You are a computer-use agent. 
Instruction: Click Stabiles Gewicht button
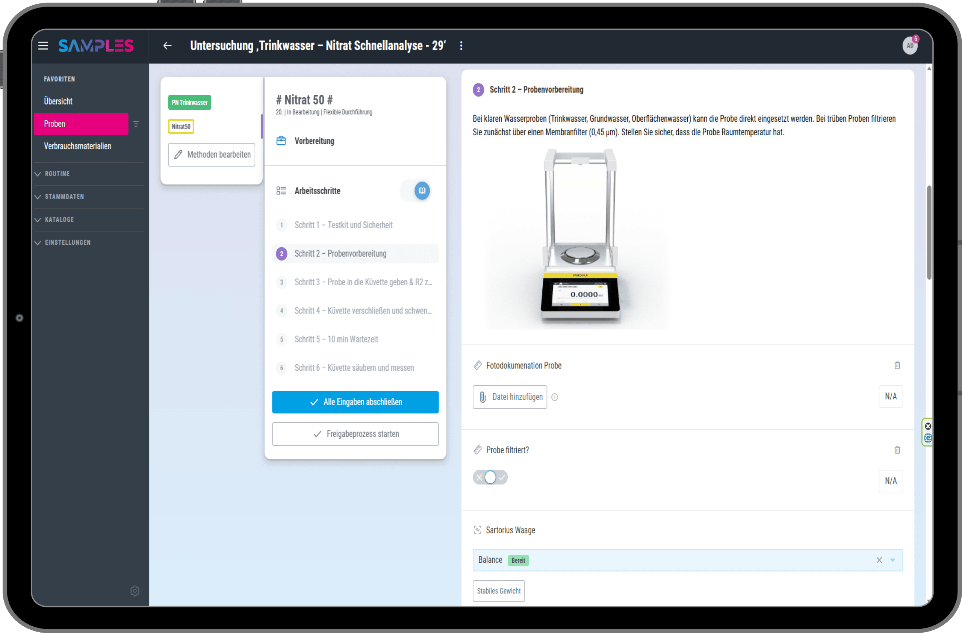pyautogui.click(x=499, y=591)
